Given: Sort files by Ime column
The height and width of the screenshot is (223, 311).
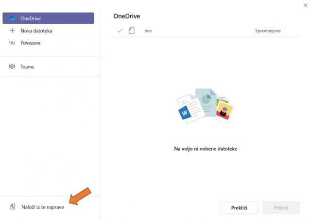Looking at the screenshot, I should tap(148, 31).
